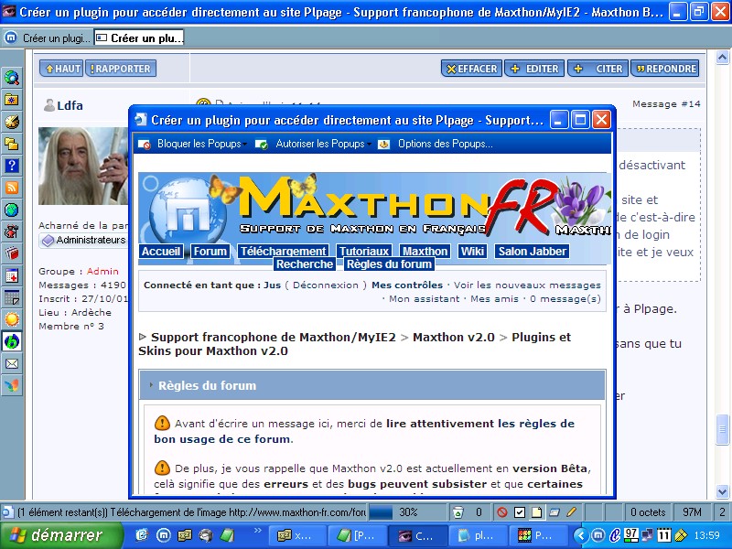Open the blue question mark help sidebar icon

click(x=12, y=166)
